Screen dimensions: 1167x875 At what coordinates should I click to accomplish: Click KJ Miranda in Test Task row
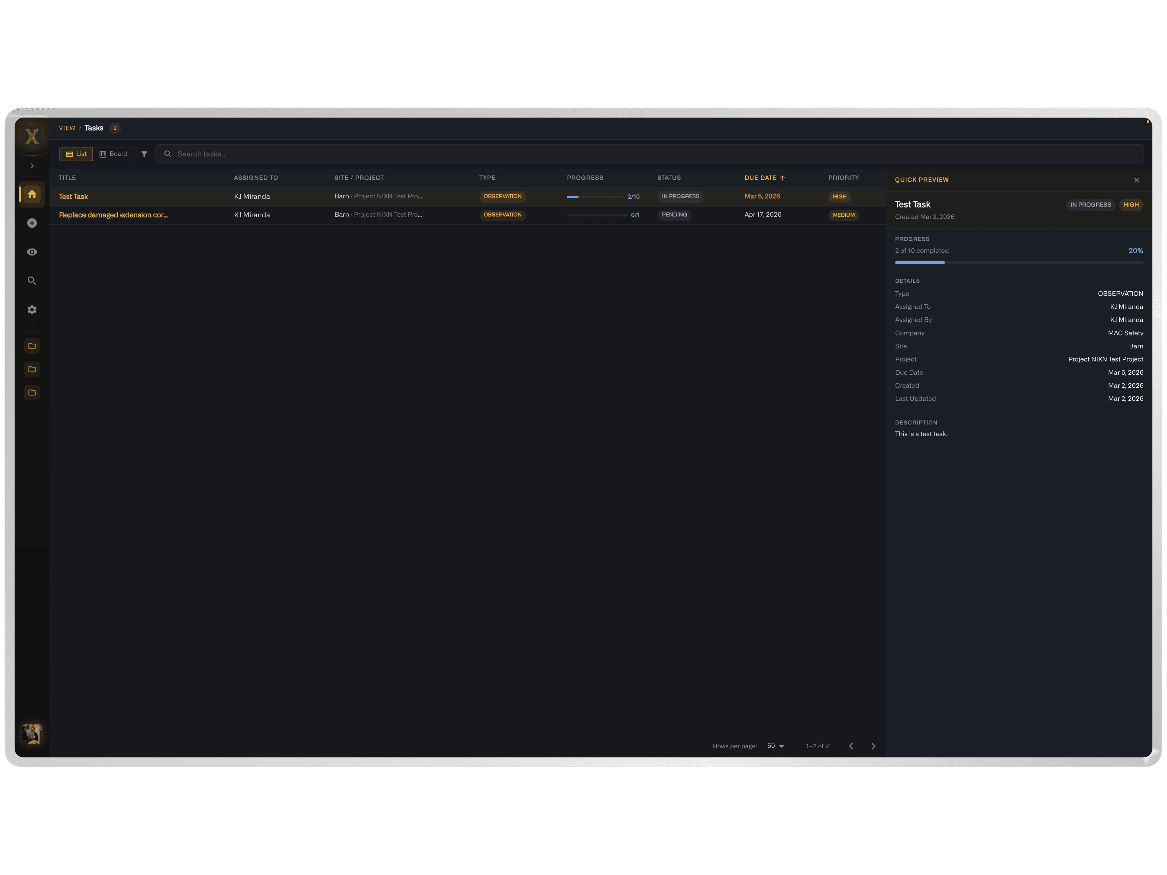(x=252, y=196)
